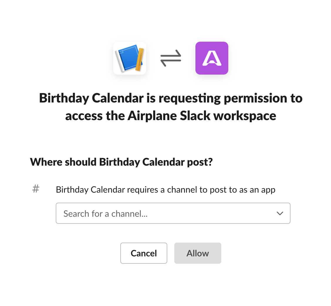Cancel the permission request
Image resolution: width=331 pixels, height=306 pixels.
(144, 253)
